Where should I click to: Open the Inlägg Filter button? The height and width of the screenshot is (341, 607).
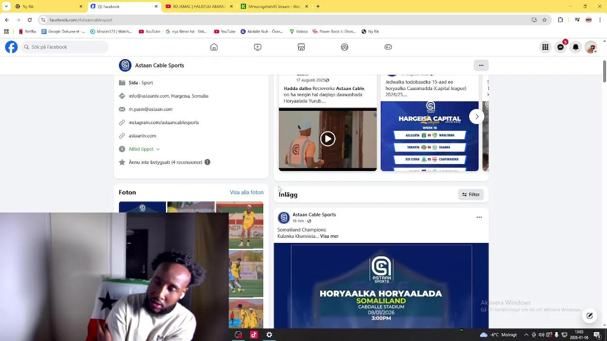click(x=471, y=195)
